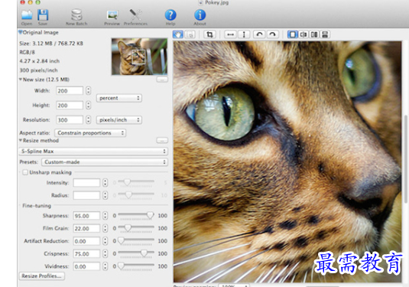Click the Resolution stepper arrows
The image size is (409, 287).
pos(89,120)
